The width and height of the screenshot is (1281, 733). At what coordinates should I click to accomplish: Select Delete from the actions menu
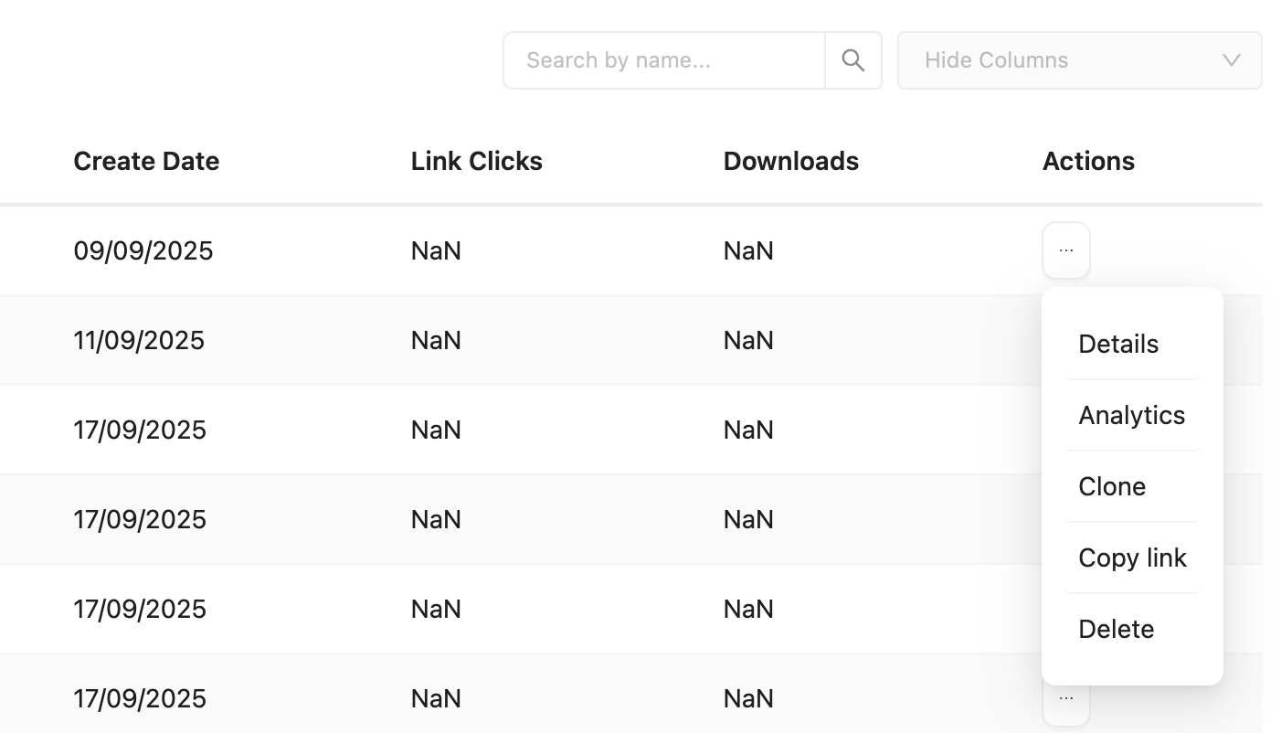1116,630
